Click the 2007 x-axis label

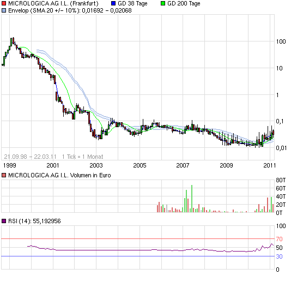183,165
